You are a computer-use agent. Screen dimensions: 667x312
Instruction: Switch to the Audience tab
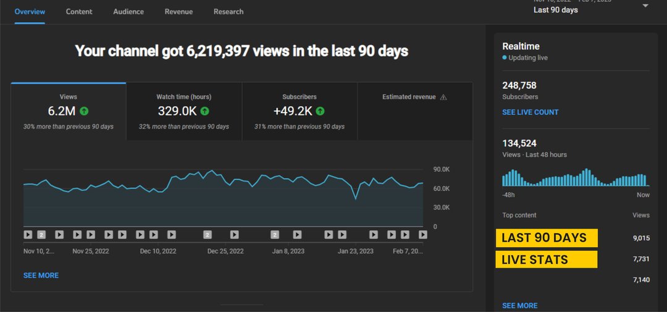tap(128, 12)
